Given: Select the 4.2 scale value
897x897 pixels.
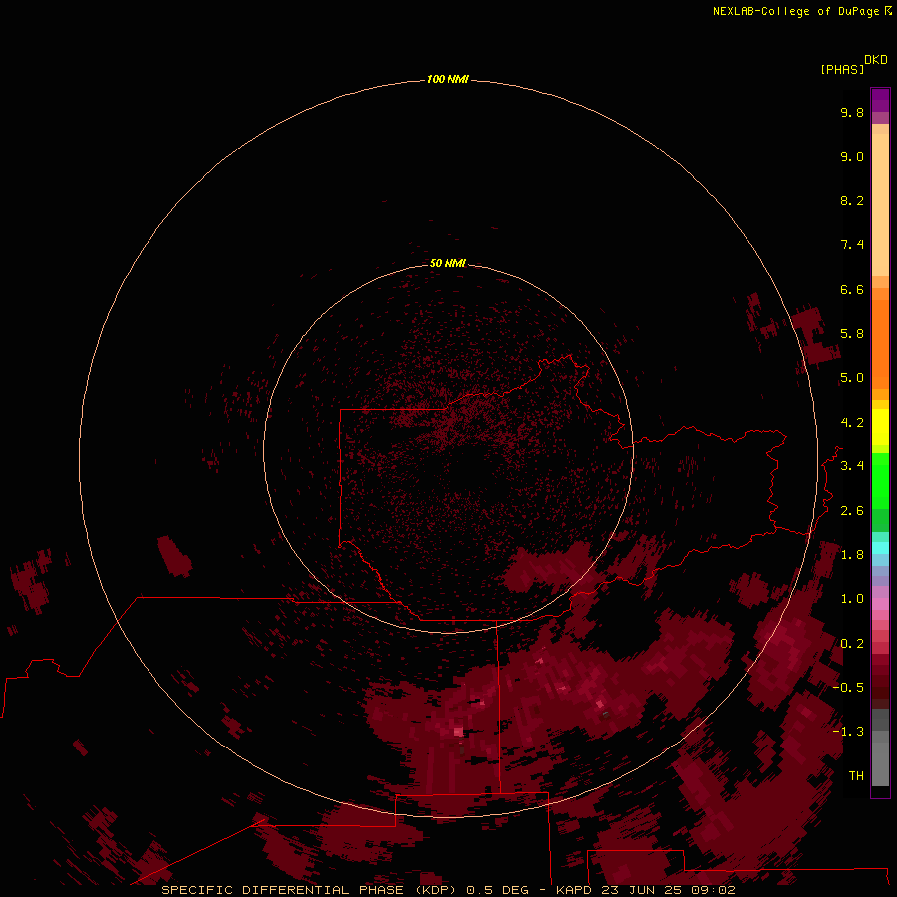Looking at the screenshot, I should coord(852,423).
